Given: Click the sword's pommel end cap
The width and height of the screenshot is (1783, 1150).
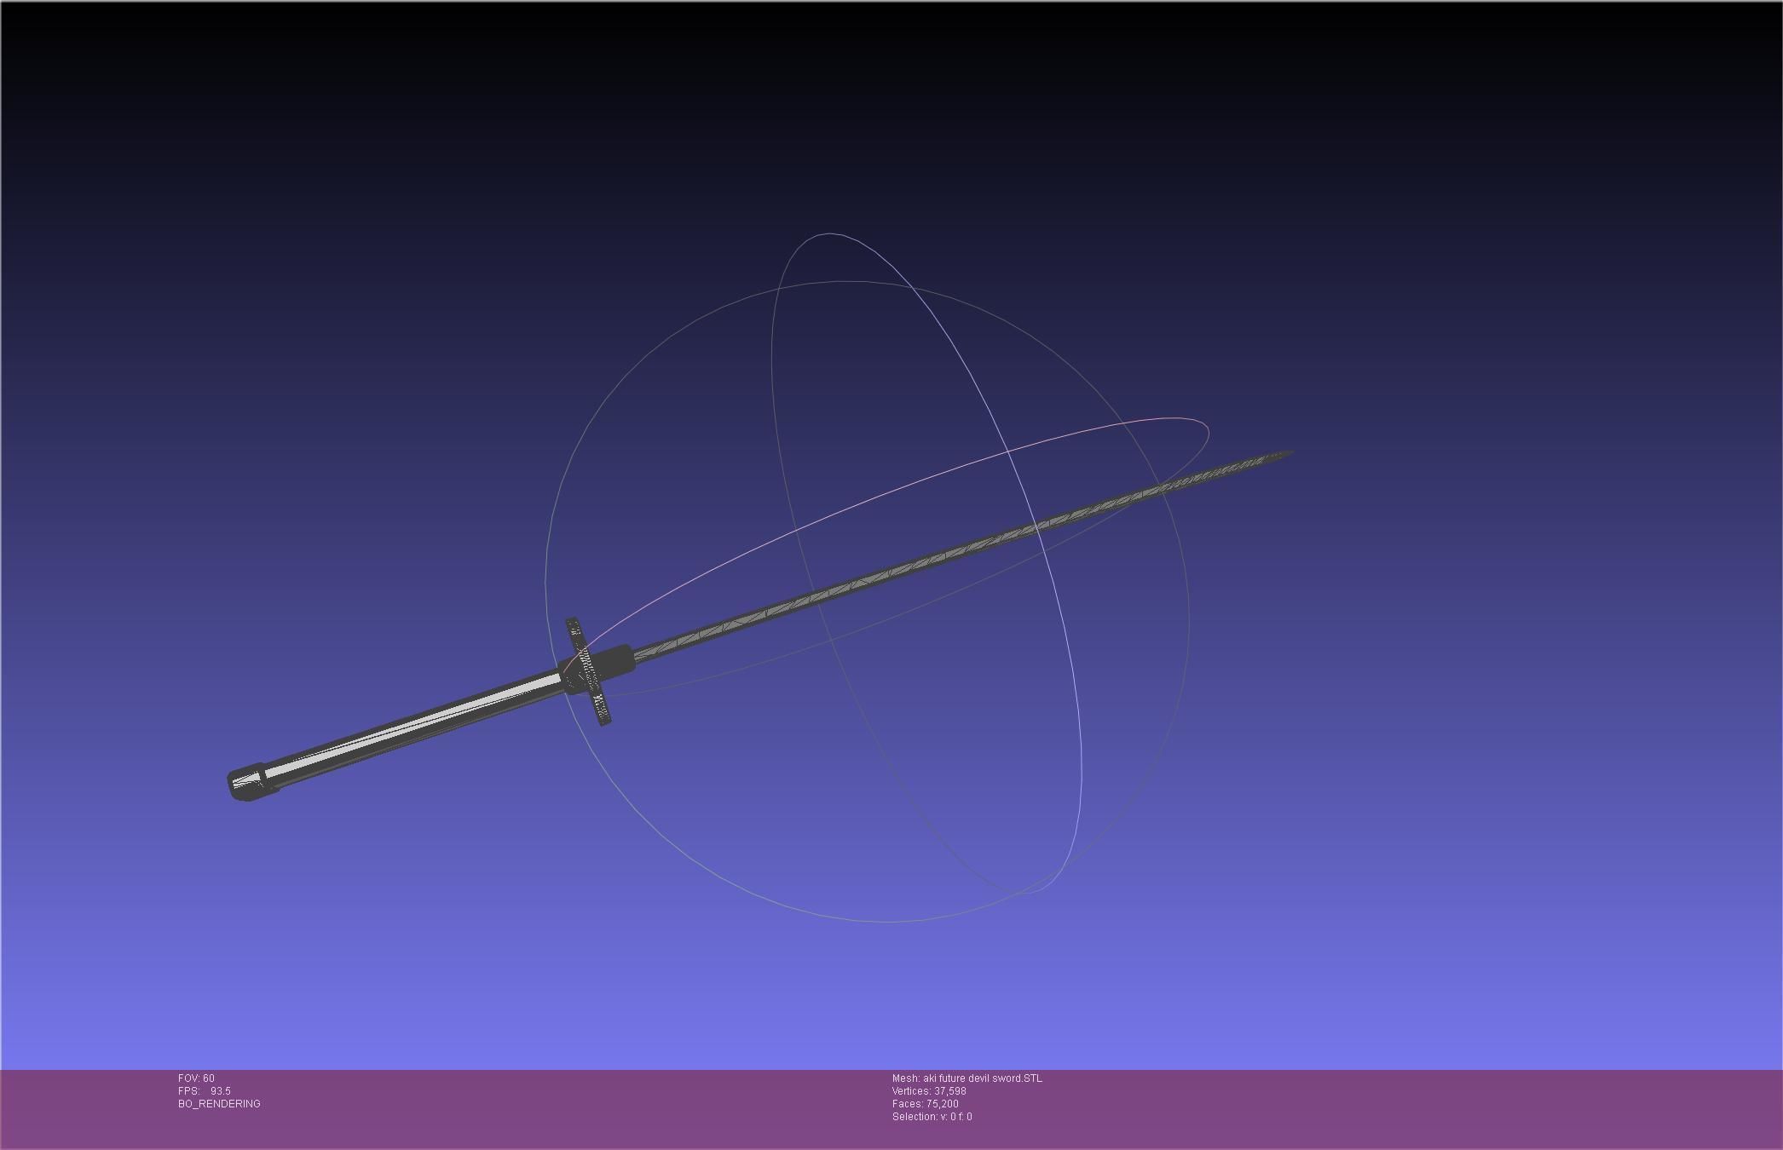Looking at the screenshot, I should click(246, 784).
